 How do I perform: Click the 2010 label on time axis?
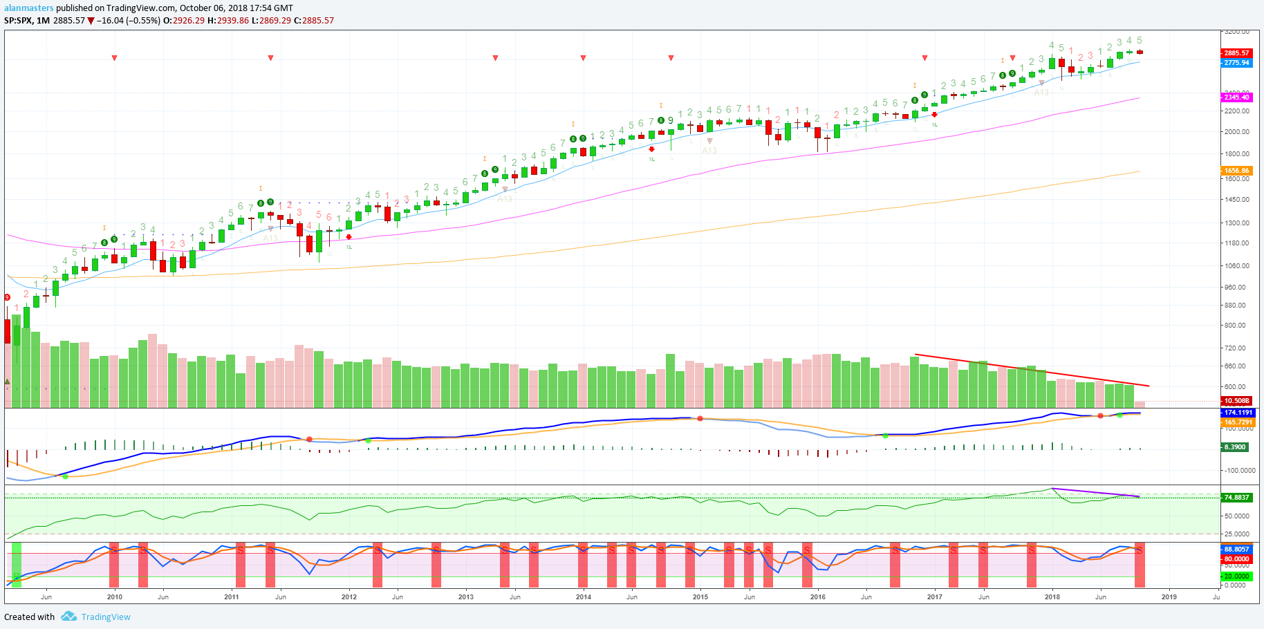coord(115,597)
